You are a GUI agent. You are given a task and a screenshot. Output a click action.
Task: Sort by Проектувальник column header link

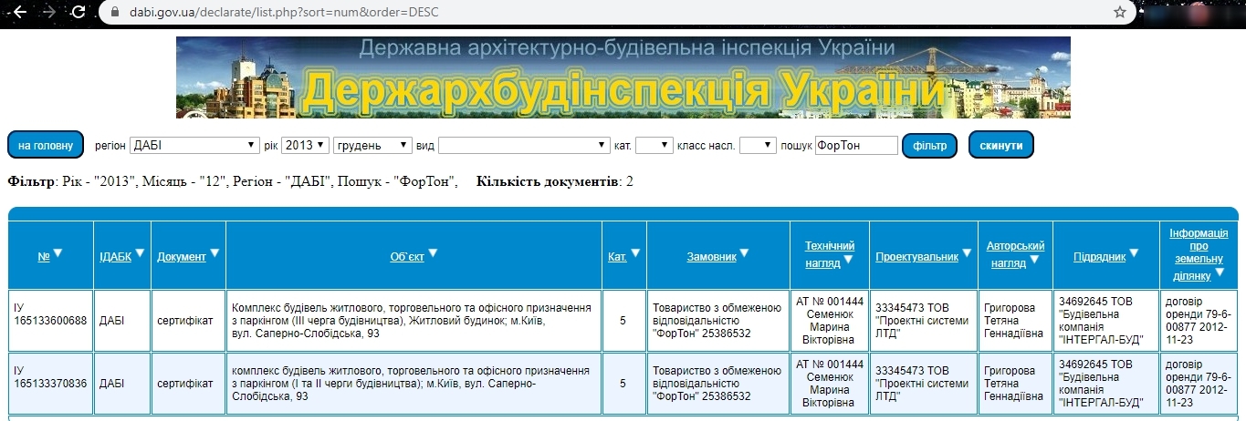click(x=917, y=257)
